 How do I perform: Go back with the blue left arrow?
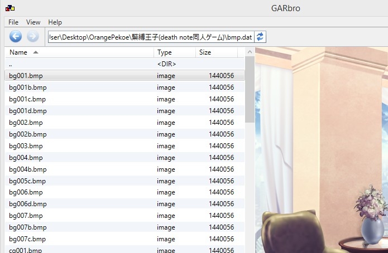point(15,37)
